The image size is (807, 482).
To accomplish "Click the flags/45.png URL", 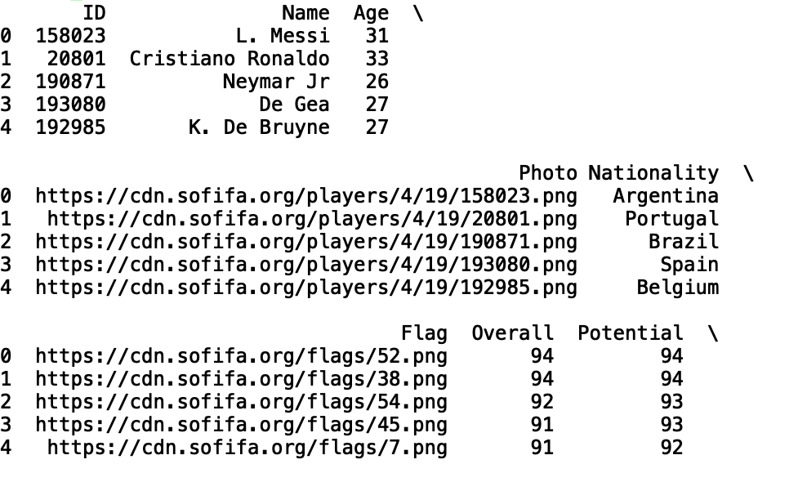I will 242,425.
